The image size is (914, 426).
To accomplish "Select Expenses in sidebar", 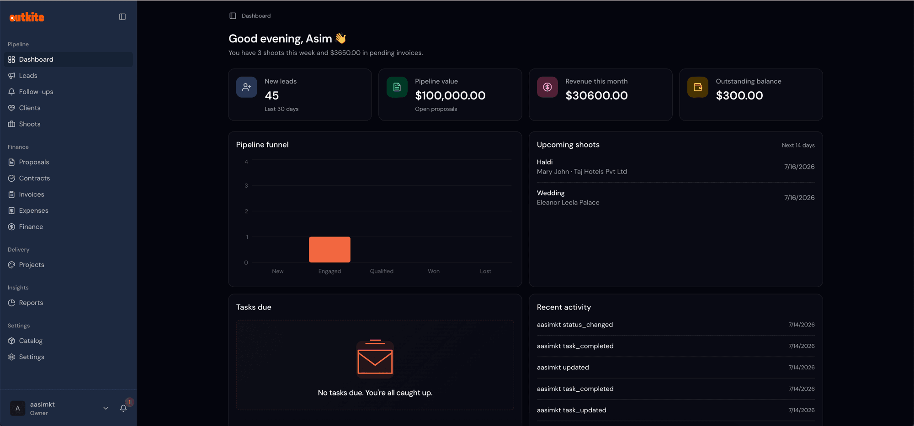I will pyautogui.click(x=69, y=210).
